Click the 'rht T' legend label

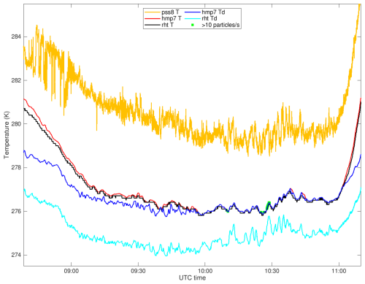coord(167,25)
